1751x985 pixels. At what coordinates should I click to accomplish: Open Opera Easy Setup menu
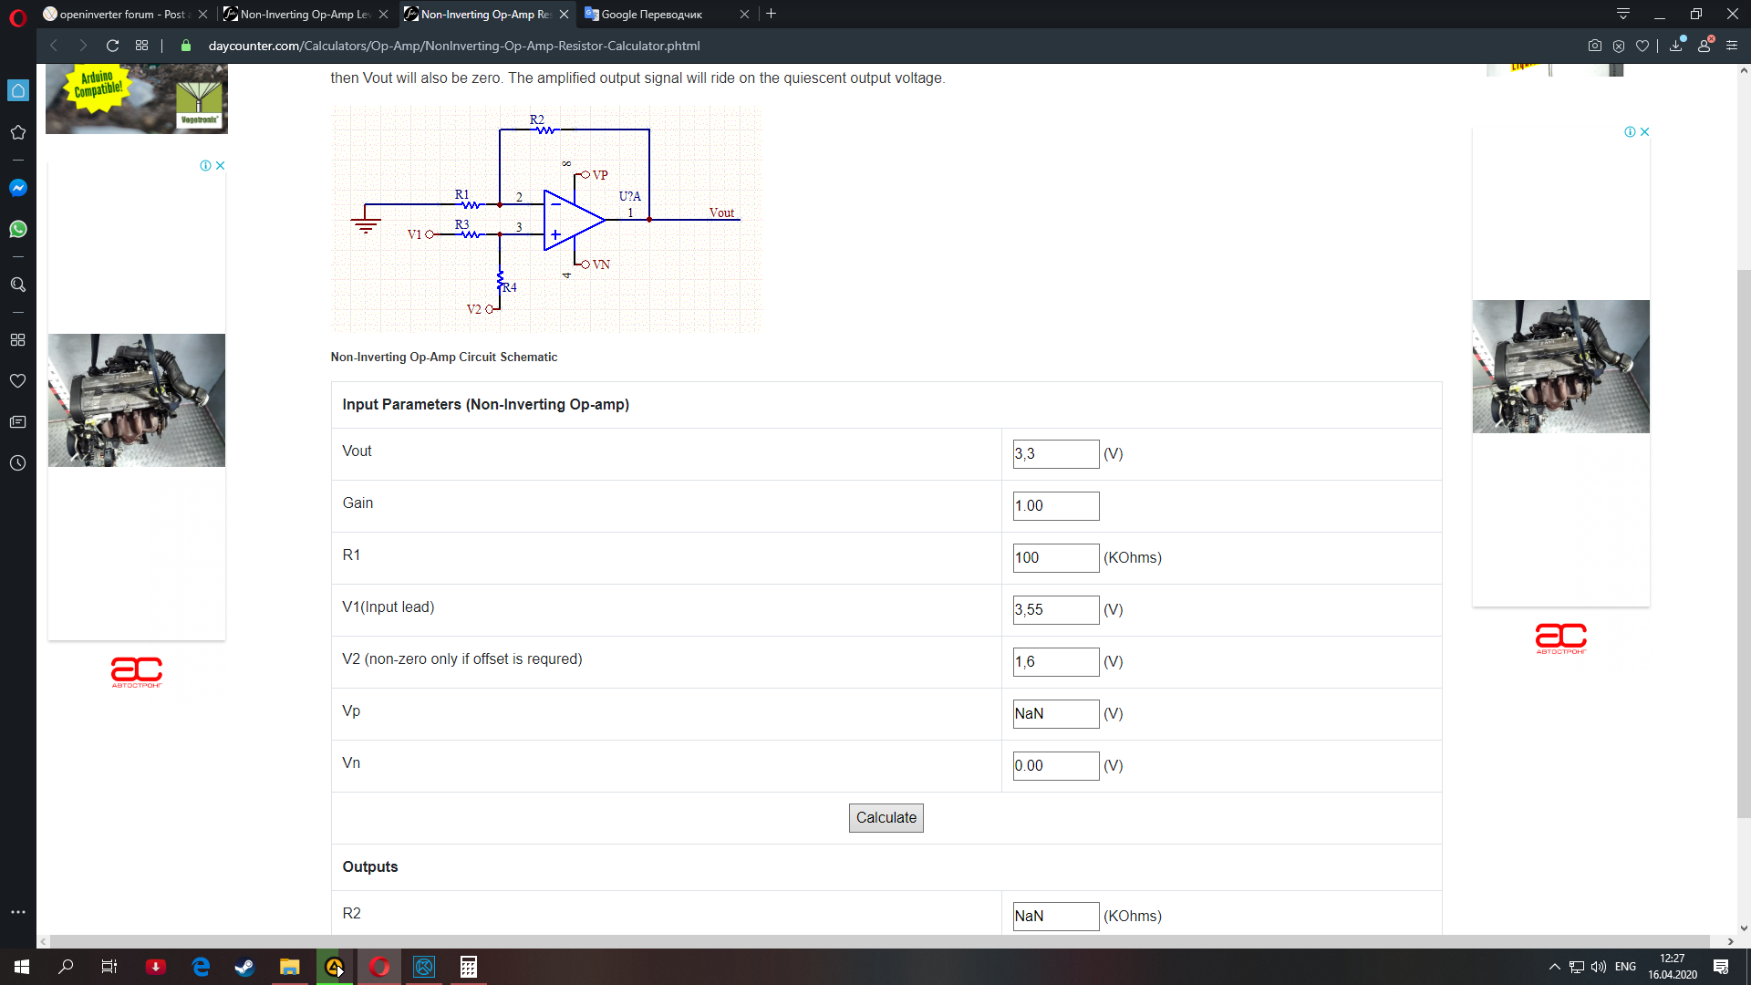(x=1732, y=46)
